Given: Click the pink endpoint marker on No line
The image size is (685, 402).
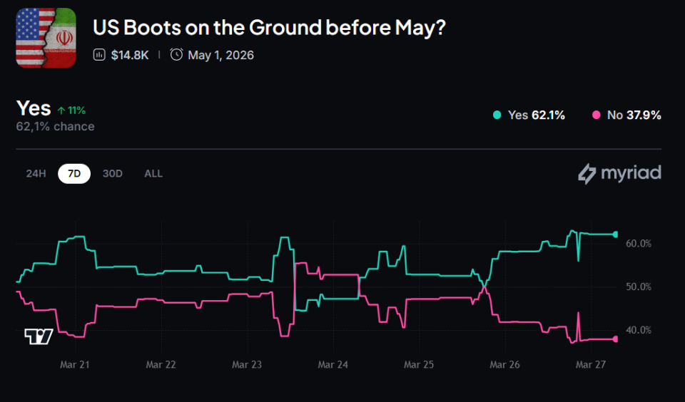Looking at the screenshot, I should coord(616,339).
